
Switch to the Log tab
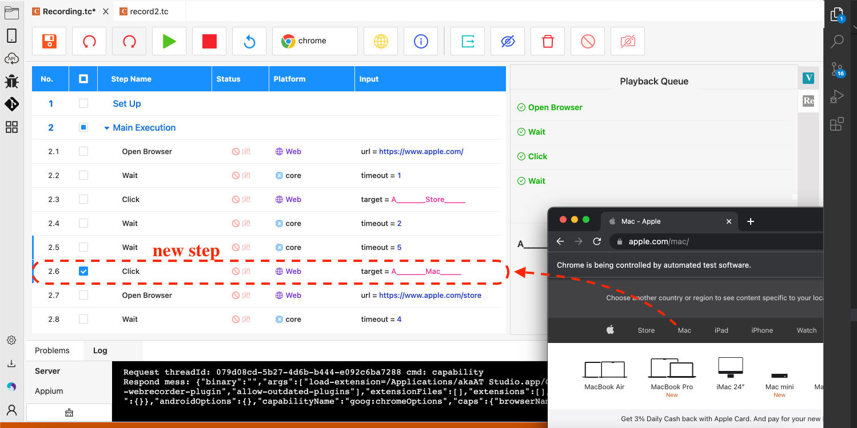pyautogui.click(x=100, y=350)
